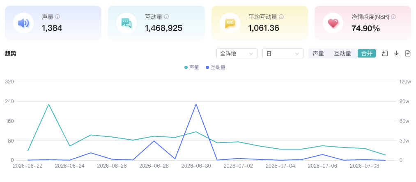Click the download chart icon

[x=396, y=53]
